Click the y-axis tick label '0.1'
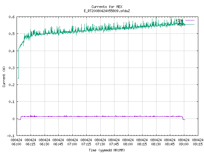This screenshot has height=153, width=204. (11, 102)
